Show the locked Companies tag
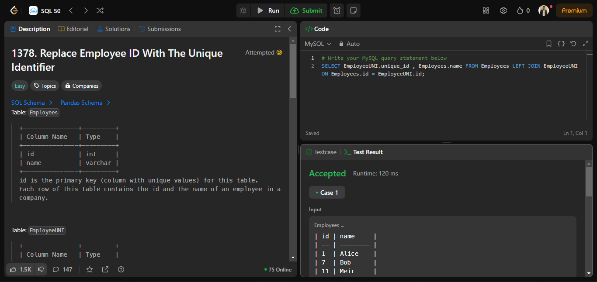Image resolution: width=597 pixels, height=282 pixels. [81, 86]
